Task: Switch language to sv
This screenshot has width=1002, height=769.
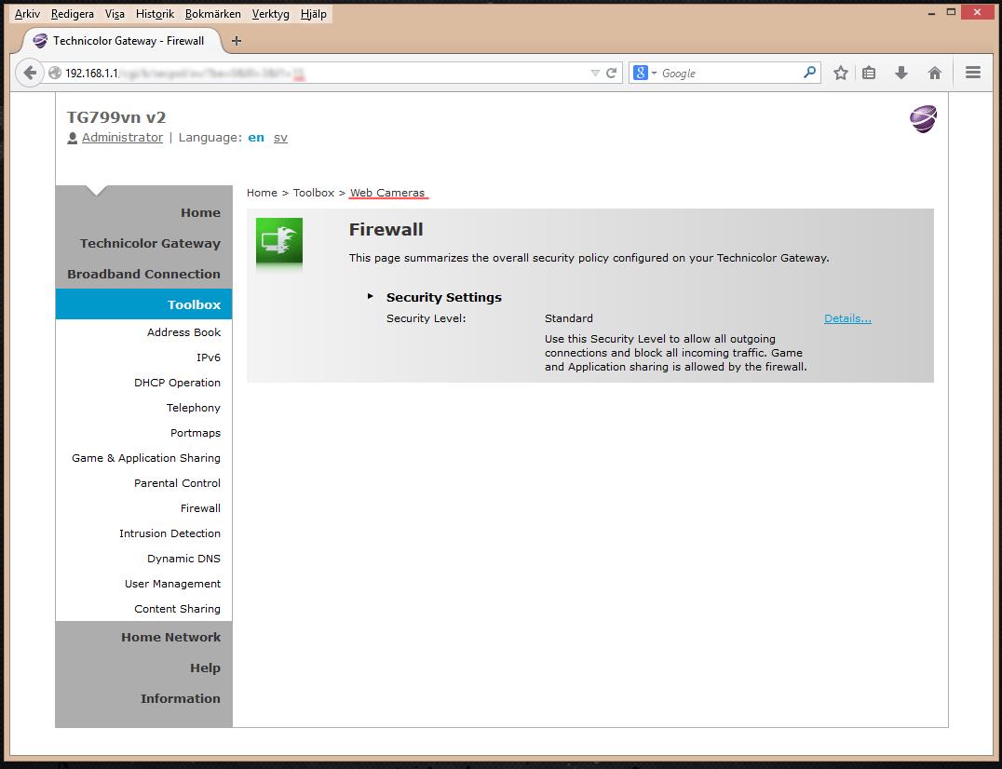Action: (280, 138)
